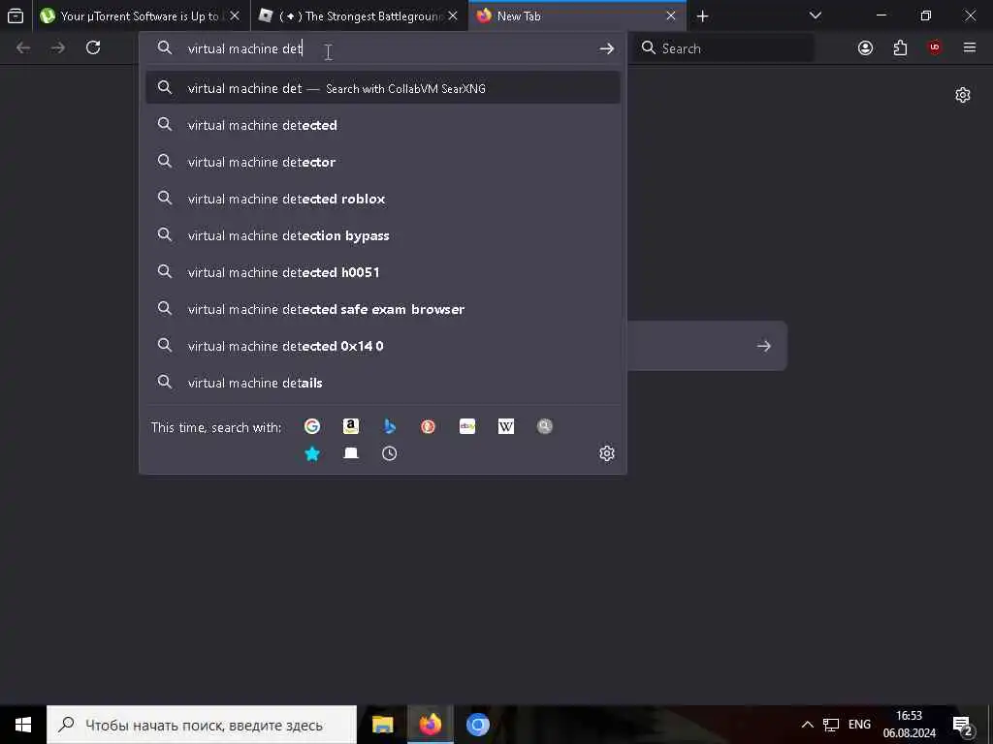Close The Strongest Battlegrounds tab
The width and height of the screenshot is (993, 744).
(453, 15)
